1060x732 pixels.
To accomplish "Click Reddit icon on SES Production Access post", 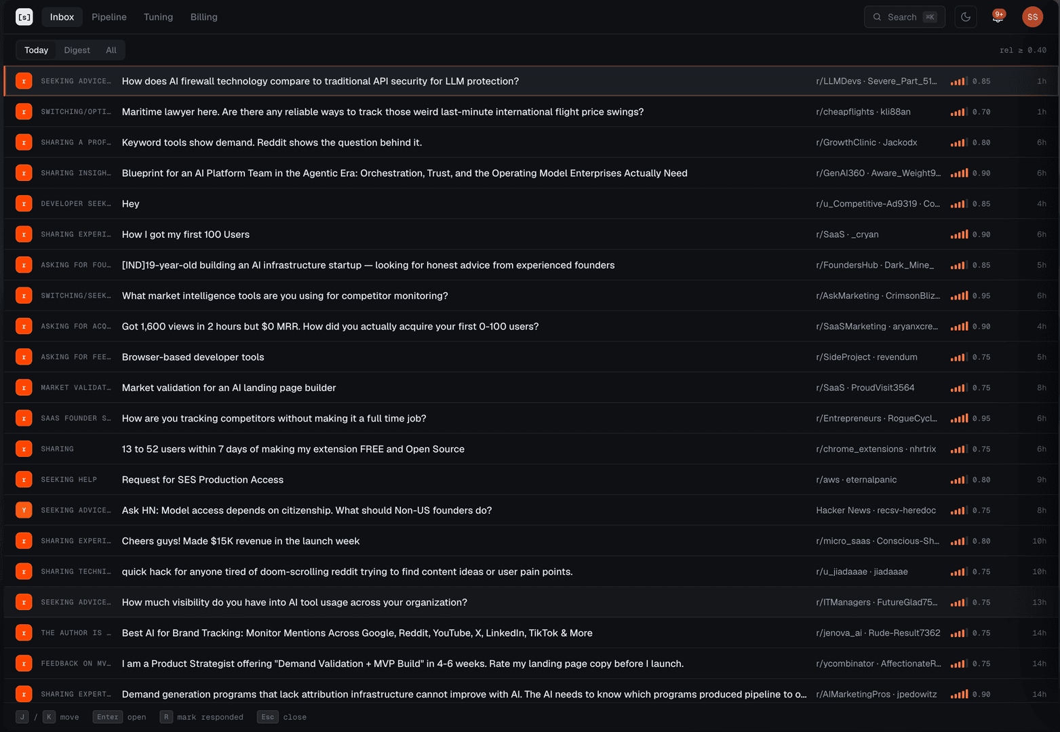I will (x=24, y=480).
